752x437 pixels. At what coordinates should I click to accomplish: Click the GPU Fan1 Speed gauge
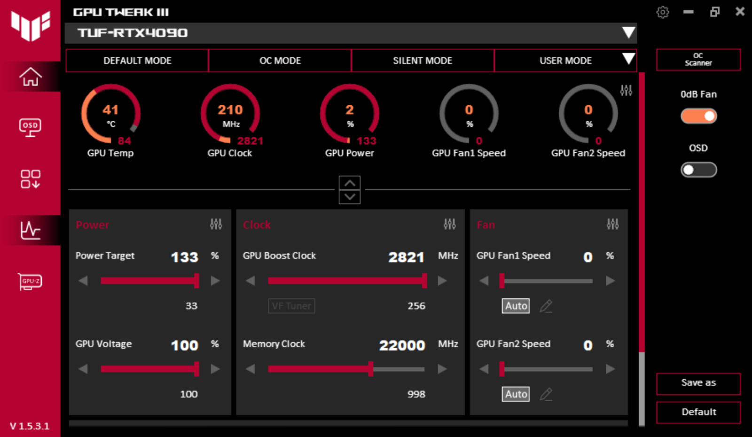tap(469, 114)
